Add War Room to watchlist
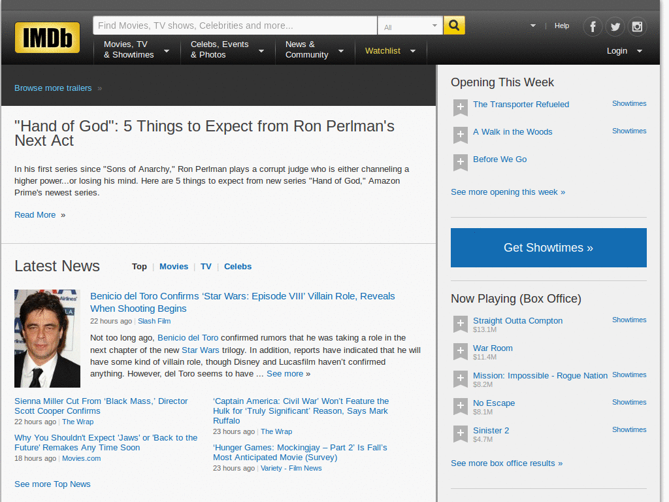Screen dimensions: 669x502 [x=461, y=351]
